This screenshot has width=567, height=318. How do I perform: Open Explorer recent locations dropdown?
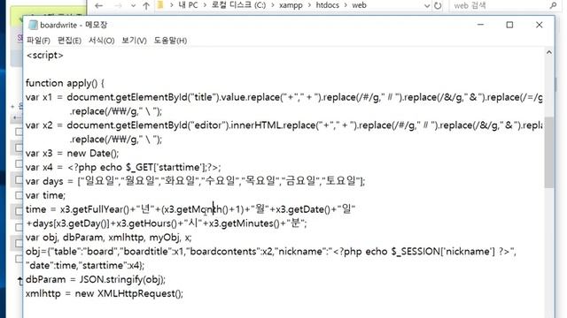tap(133, 5)
